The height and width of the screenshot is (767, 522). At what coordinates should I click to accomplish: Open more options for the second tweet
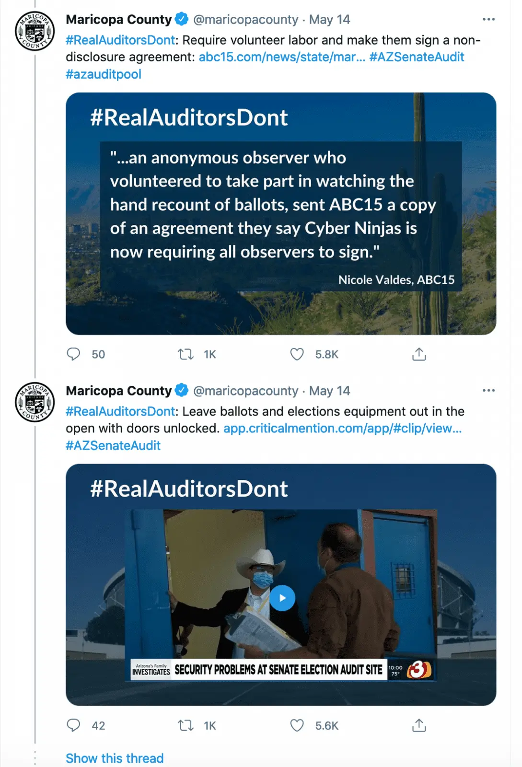[488, 390]
